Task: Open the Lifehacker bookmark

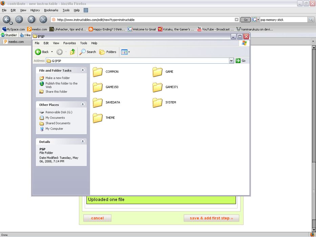Action: click(68, 29)
